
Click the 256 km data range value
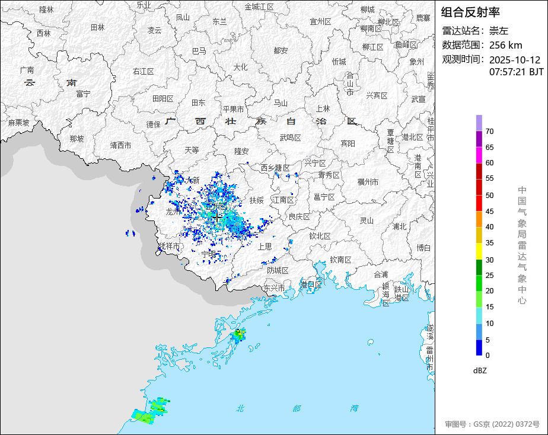point(506,45)
